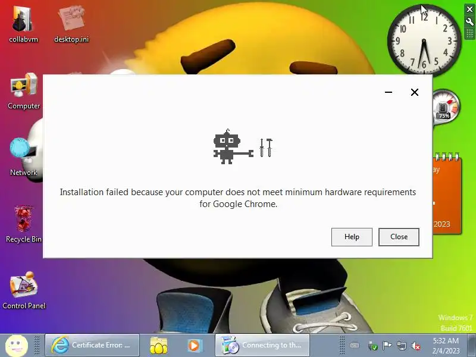This screenshot has height=357, width=476.
Task: Launch Windows Media Player from taskbar
Action: [195, 346]
